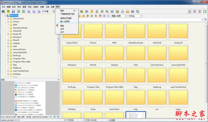The height and width of the screenshot is (122, 208).
Task: Click the screen capture camera icon
Action: tap(3, 11)
